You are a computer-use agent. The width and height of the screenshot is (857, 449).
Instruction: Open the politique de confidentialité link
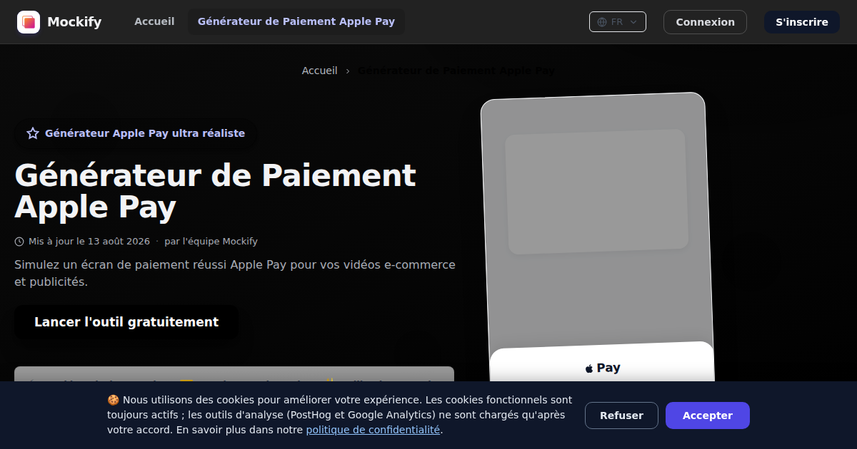(373, 430)
